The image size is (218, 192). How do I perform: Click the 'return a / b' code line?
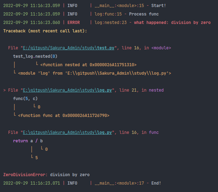(28, 141)
